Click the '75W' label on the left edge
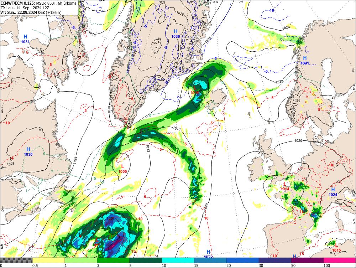 pos(1,110)
